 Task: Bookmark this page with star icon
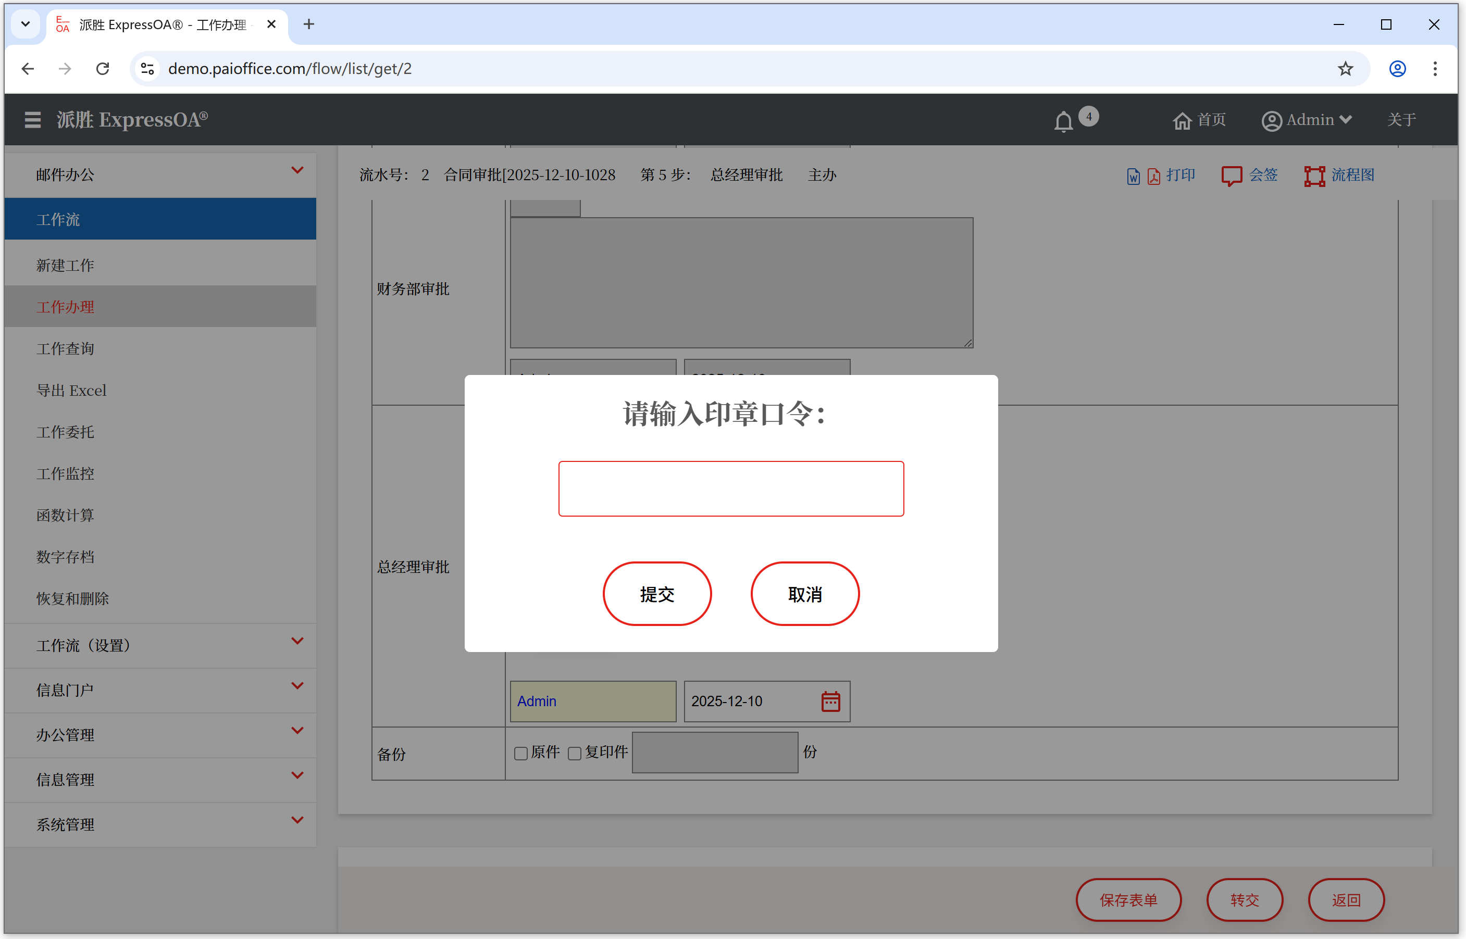[x=1345, y=68]
